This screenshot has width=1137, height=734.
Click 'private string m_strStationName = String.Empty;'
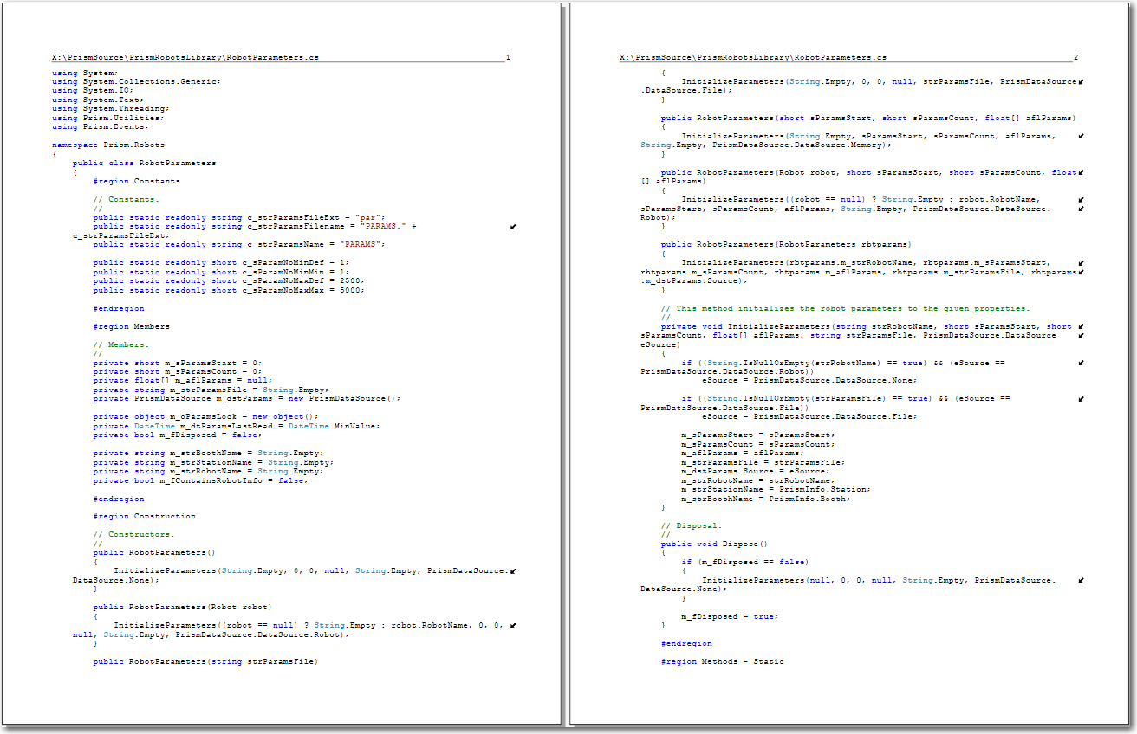214,462
